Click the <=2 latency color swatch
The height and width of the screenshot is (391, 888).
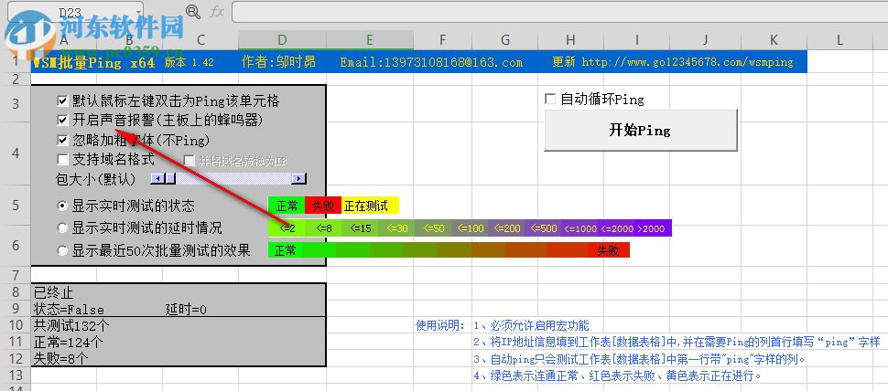pyautogui.click(x=287, y=228)
